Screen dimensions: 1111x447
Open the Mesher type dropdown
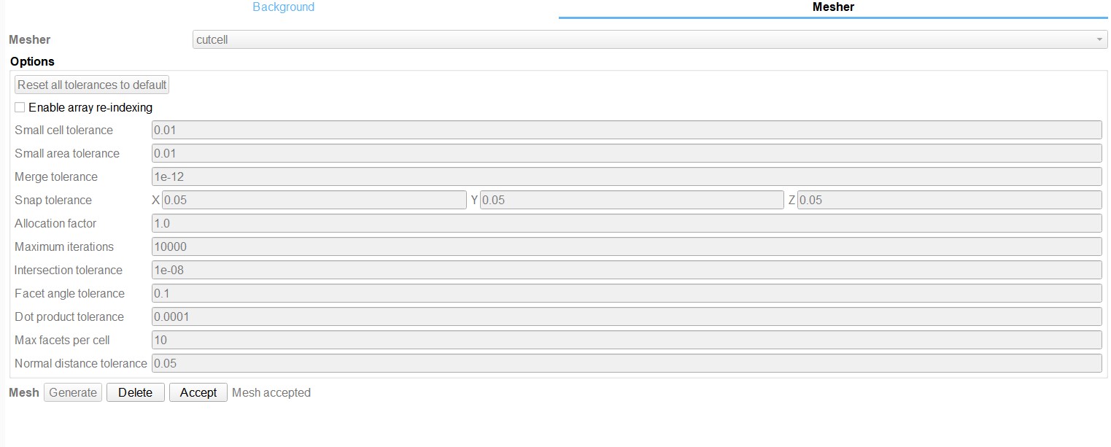[649, 40]
